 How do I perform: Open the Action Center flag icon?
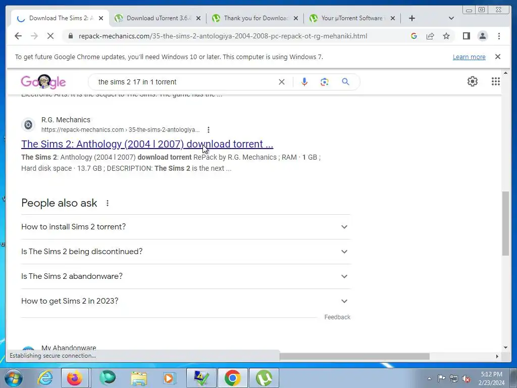pos(441,378)
